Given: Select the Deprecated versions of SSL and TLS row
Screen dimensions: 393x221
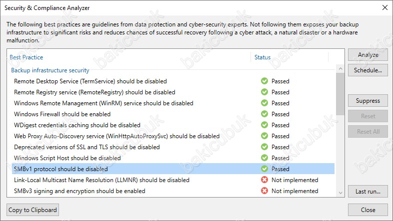Looking at the screenshot, I should 87,147.
